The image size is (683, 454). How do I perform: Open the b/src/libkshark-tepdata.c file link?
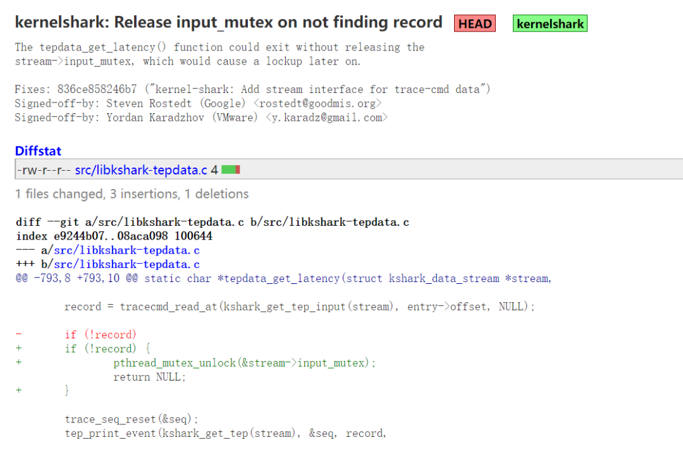pos(126,264)
